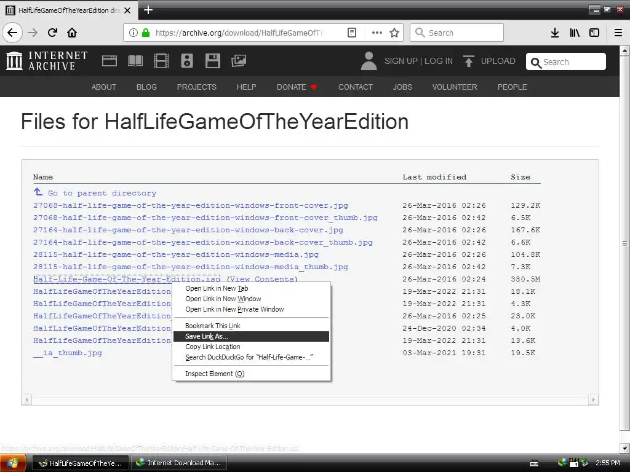Click the Internet Archive logo
Viewport: 630px width, 472px height.
coord(47,61)
